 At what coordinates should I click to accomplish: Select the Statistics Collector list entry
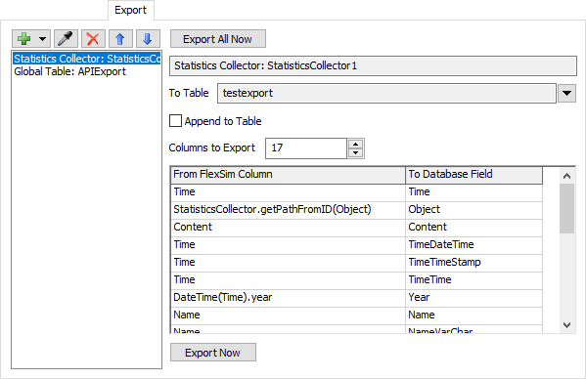[87, 59]
